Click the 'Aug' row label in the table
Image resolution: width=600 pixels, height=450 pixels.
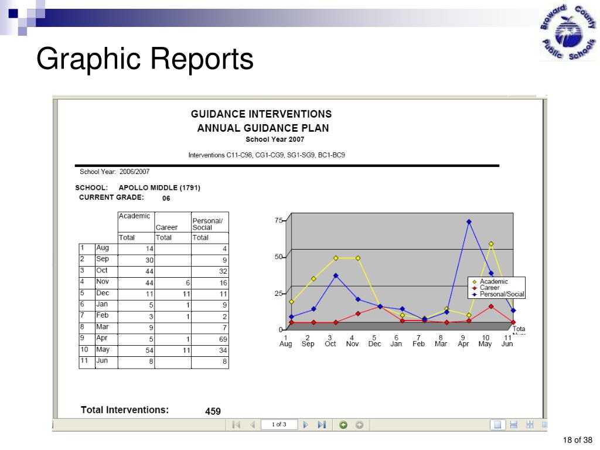point(103,248)
